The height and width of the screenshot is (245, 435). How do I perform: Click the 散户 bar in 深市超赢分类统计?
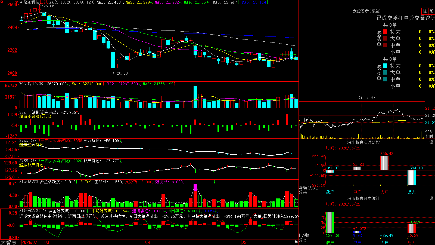(330, 222)
